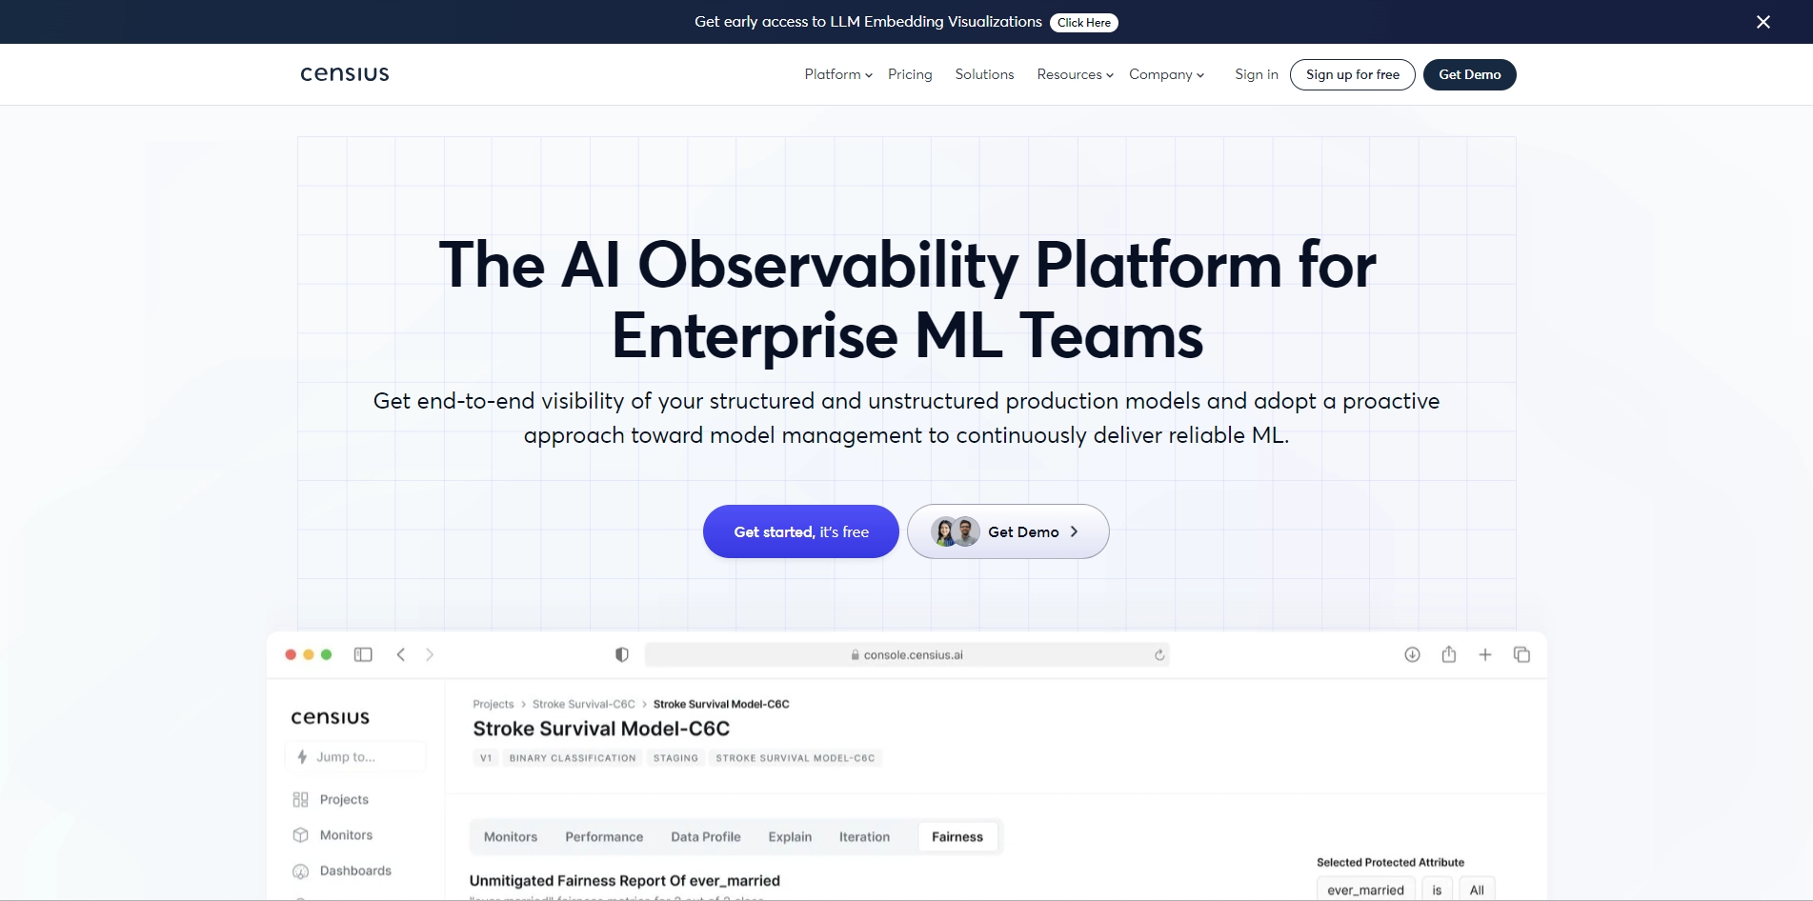Toggle sidebar icon in console mockup toolbar

363,654
